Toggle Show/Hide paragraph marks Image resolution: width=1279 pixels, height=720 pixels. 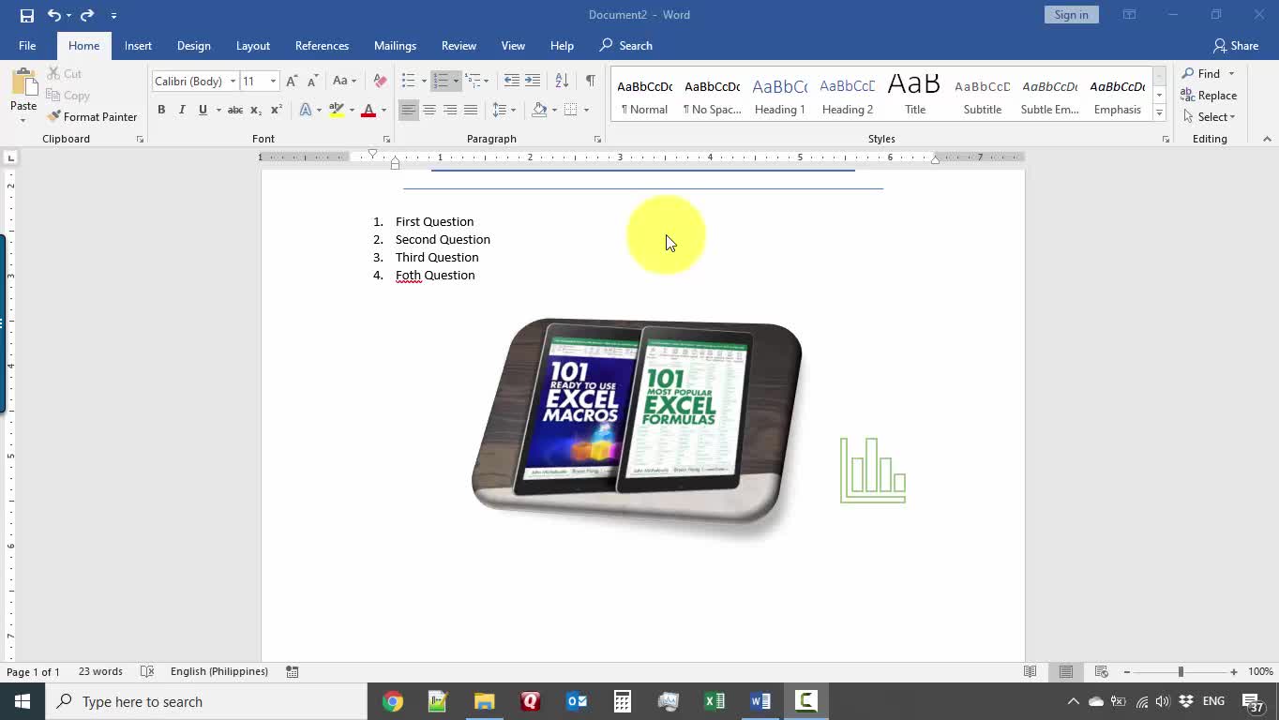[x=590, y=81]
